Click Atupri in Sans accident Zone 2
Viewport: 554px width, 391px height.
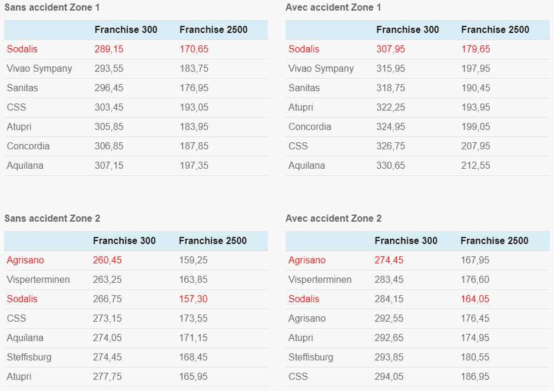19,376
